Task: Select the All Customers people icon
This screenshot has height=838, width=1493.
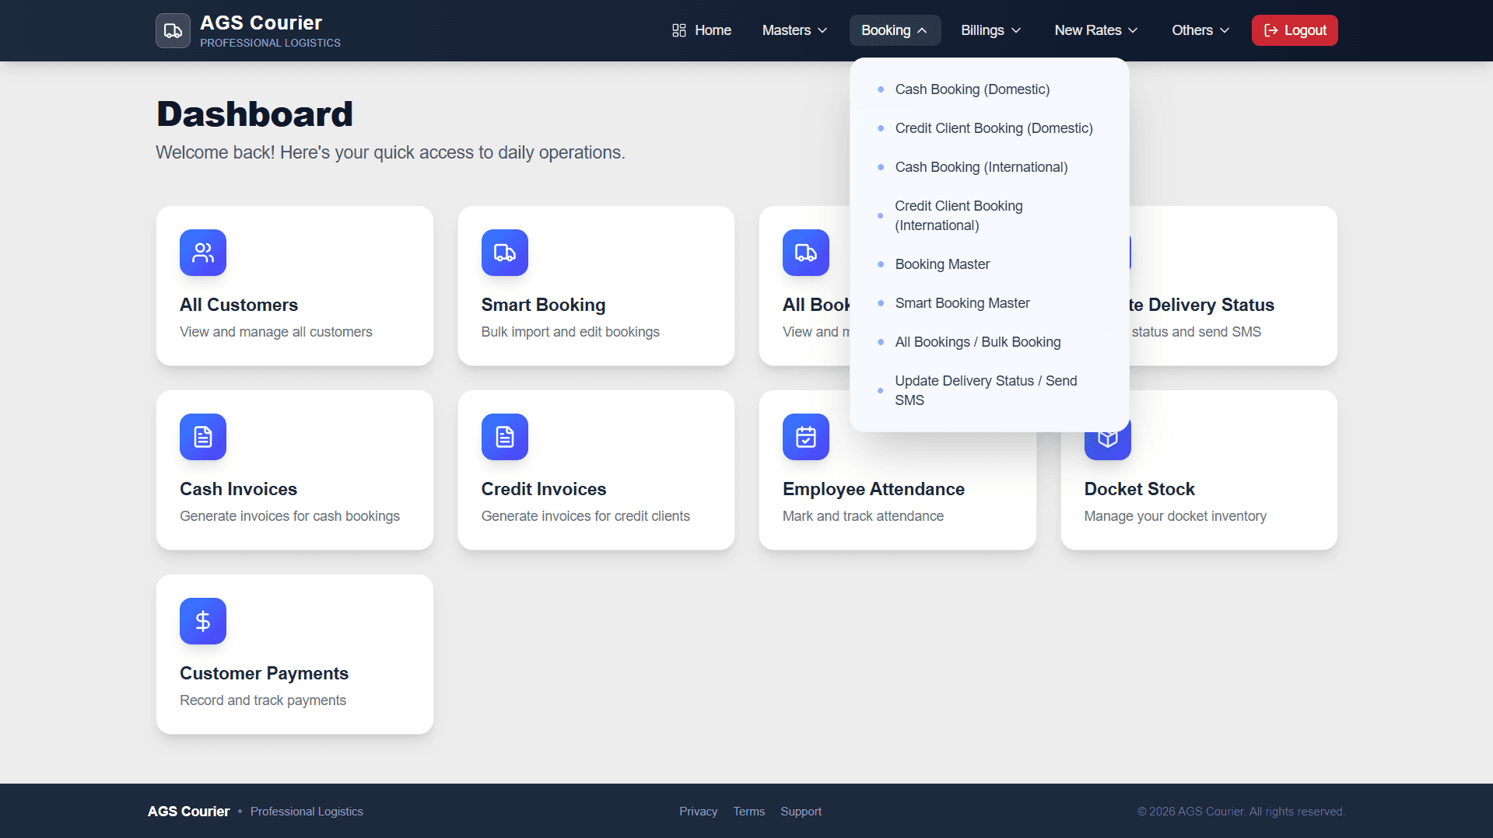Action: point(202,253)
